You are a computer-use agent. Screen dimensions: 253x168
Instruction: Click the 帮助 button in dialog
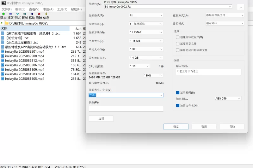(232, 126)
